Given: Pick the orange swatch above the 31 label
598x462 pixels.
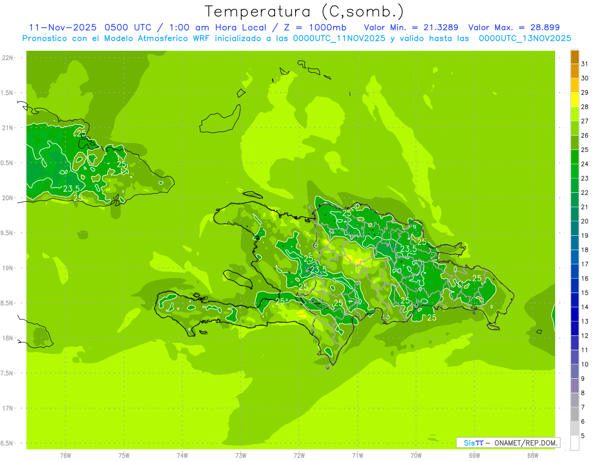Looking at the screenshot, I should click(x=575, y=56).
